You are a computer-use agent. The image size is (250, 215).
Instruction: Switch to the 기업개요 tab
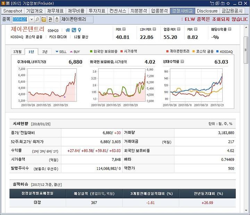[x=34, y=11]
